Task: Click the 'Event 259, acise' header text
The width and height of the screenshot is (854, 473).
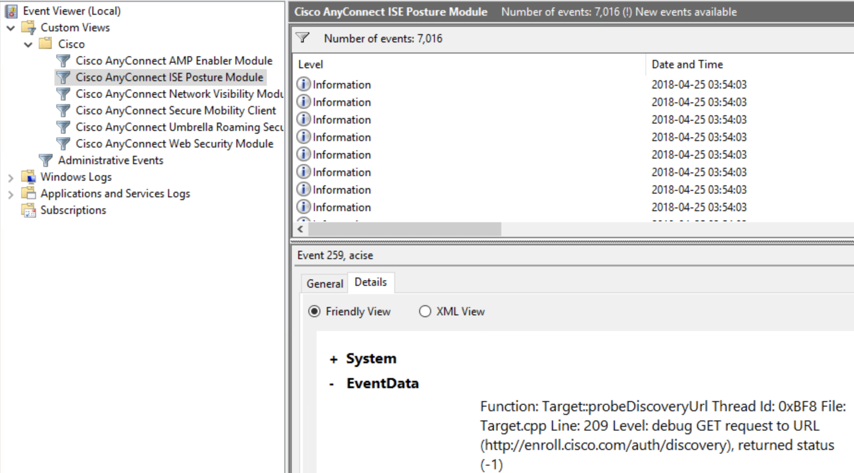Action: 335,255
